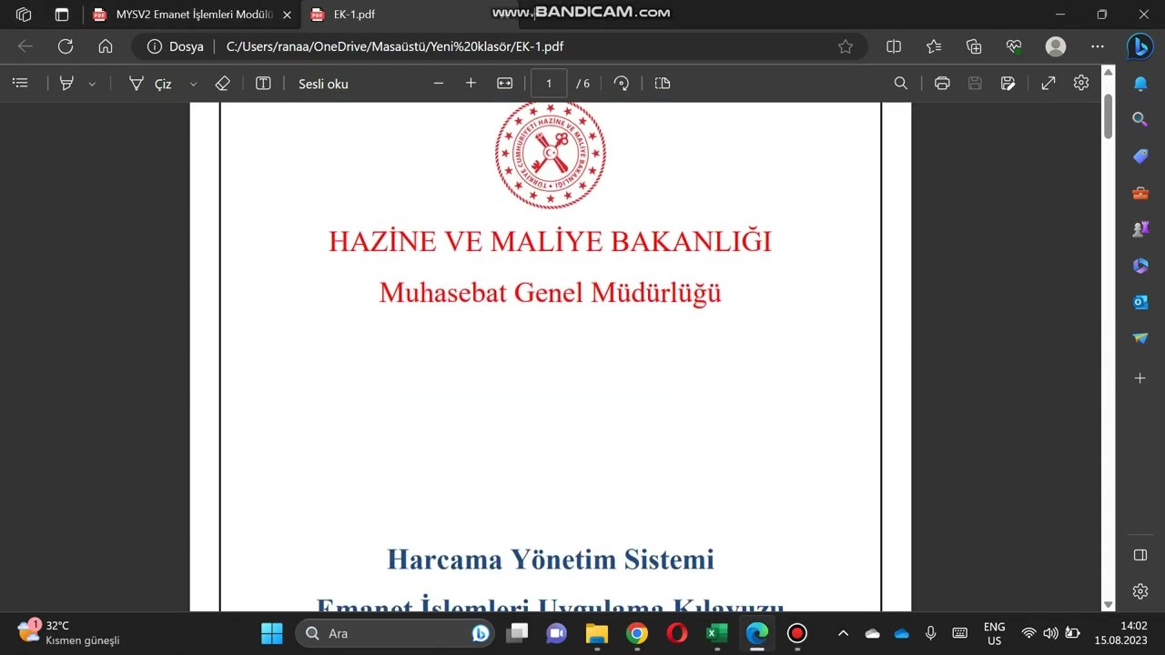The image size is (1165, 655).
Task: Open sidebar Shopping tag icon
Action: click(1140, 156)
